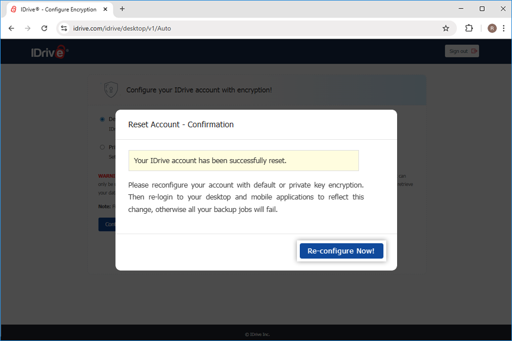The width and height of the screenshot is (512, 341).
Task: Open the Chrome profile avatar
Action: pos(492,28)
